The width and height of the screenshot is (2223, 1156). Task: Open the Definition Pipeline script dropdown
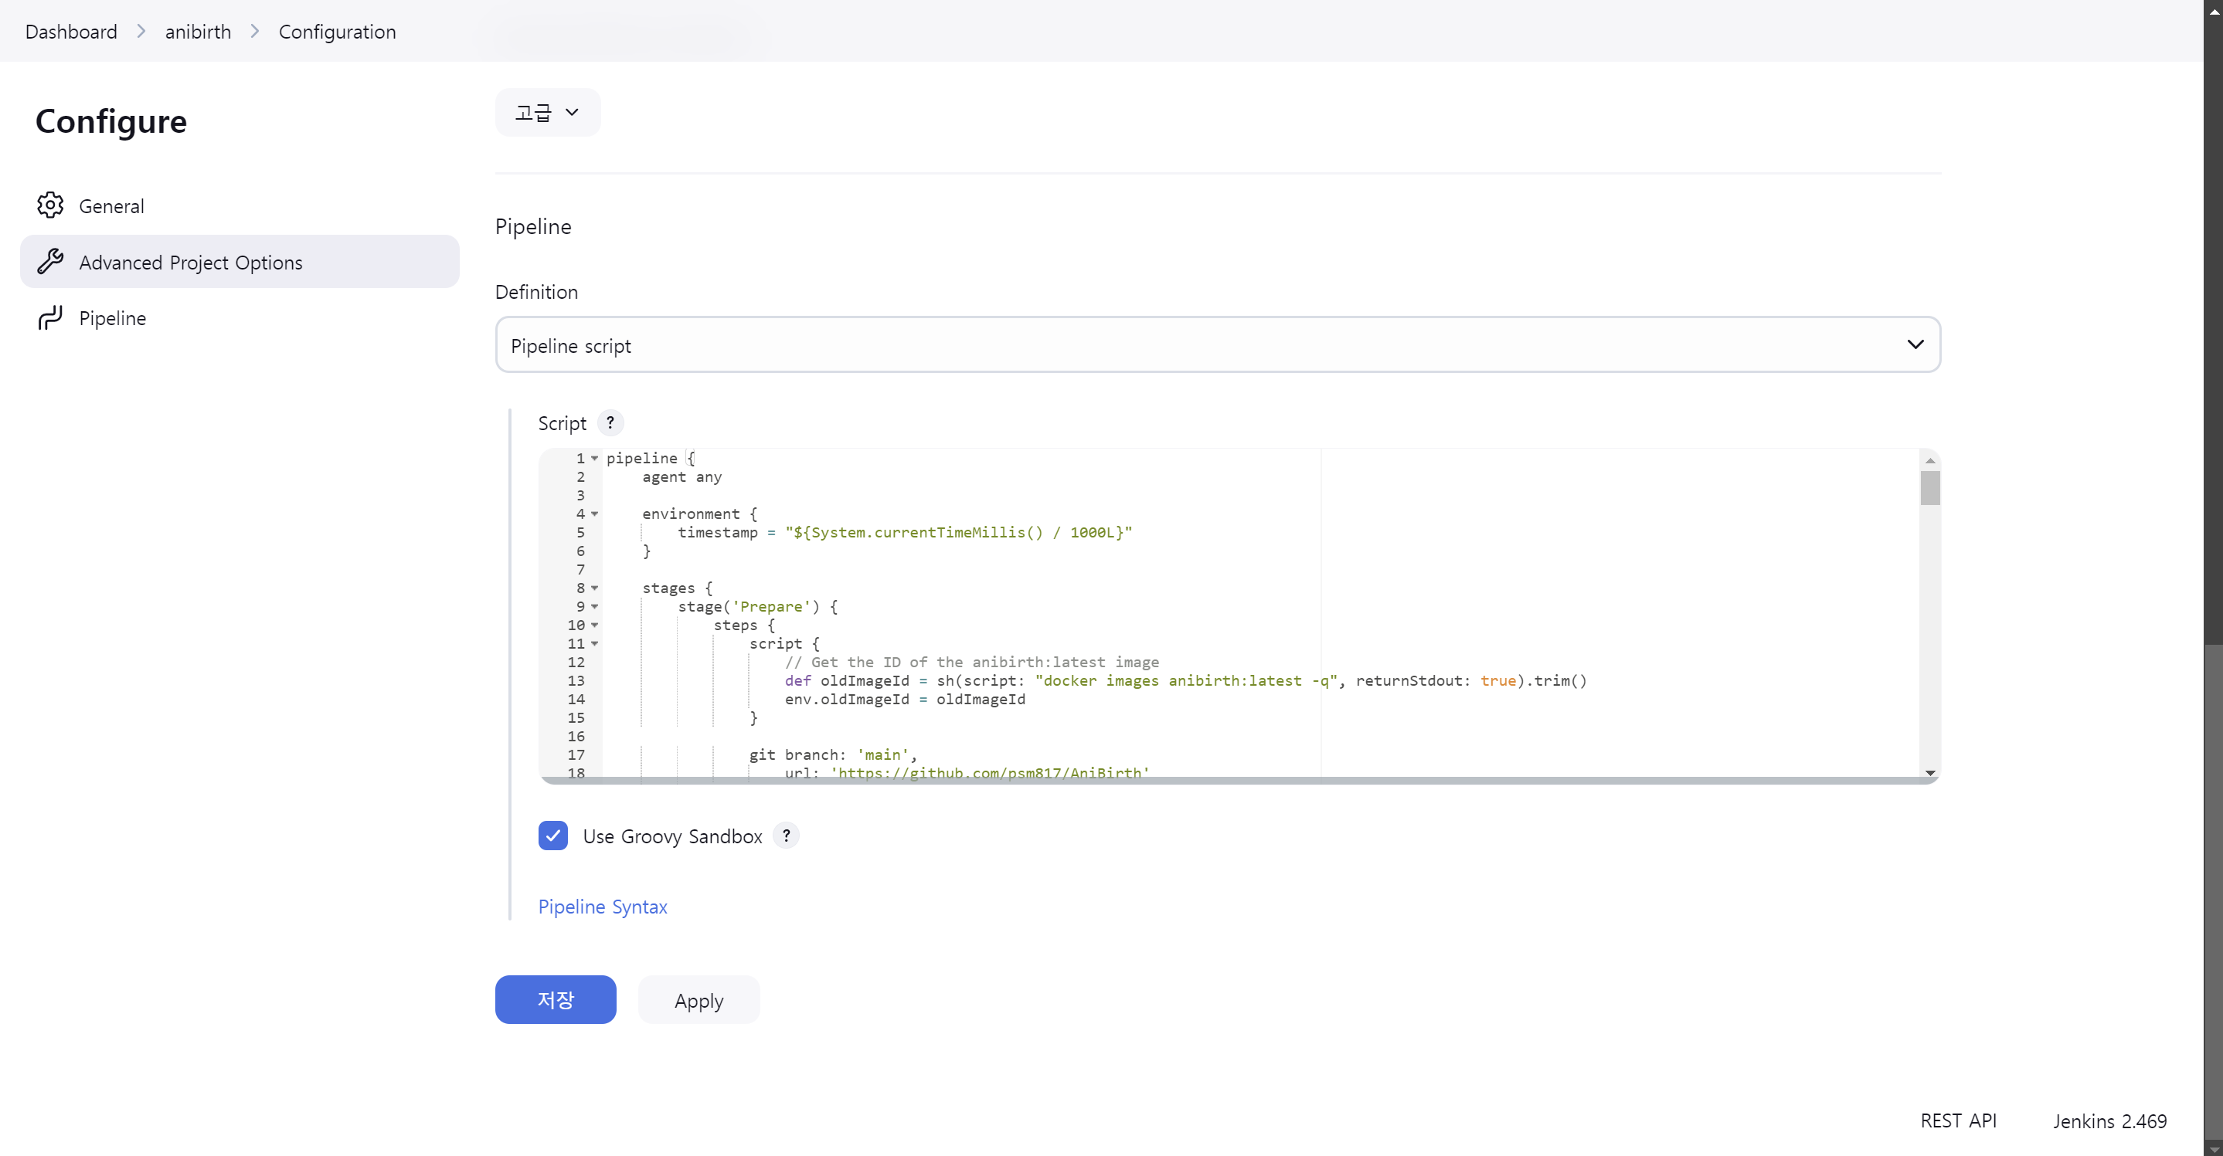pos(1217,344)
